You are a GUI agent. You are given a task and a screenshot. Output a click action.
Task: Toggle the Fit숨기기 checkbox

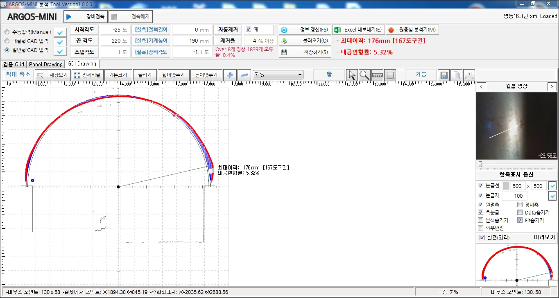tap(520, 220)
